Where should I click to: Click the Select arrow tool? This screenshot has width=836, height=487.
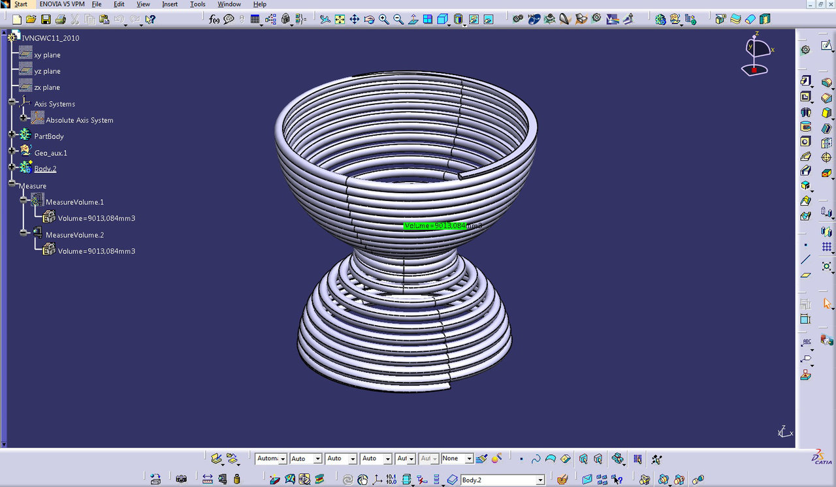click(827, 304)
